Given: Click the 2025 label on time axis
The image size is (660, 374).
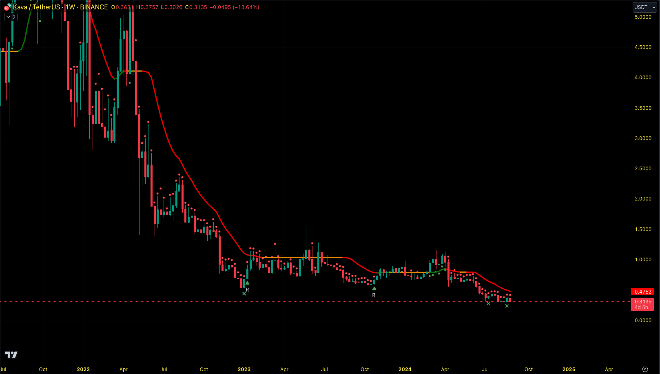Looking at the screenshot, I should point(569,370).
